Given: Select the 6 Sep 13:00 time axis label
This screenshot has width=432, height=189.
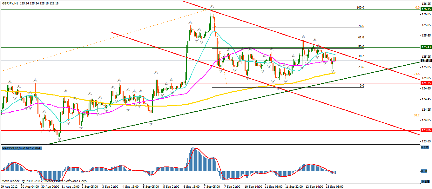Looking at the screenshot, I should pyautogui.click(x=192, y=186).
